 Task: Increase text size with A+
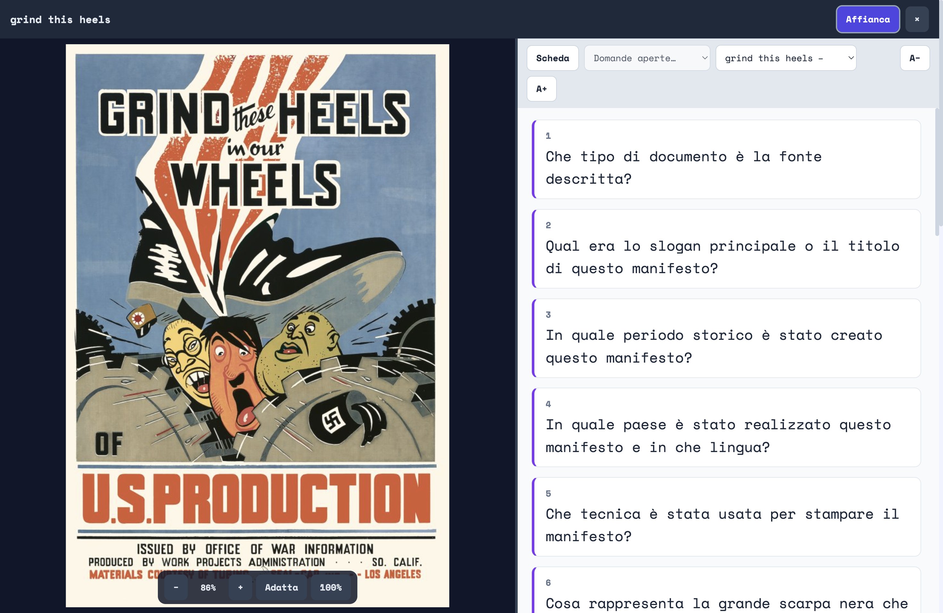coord(541,89)
